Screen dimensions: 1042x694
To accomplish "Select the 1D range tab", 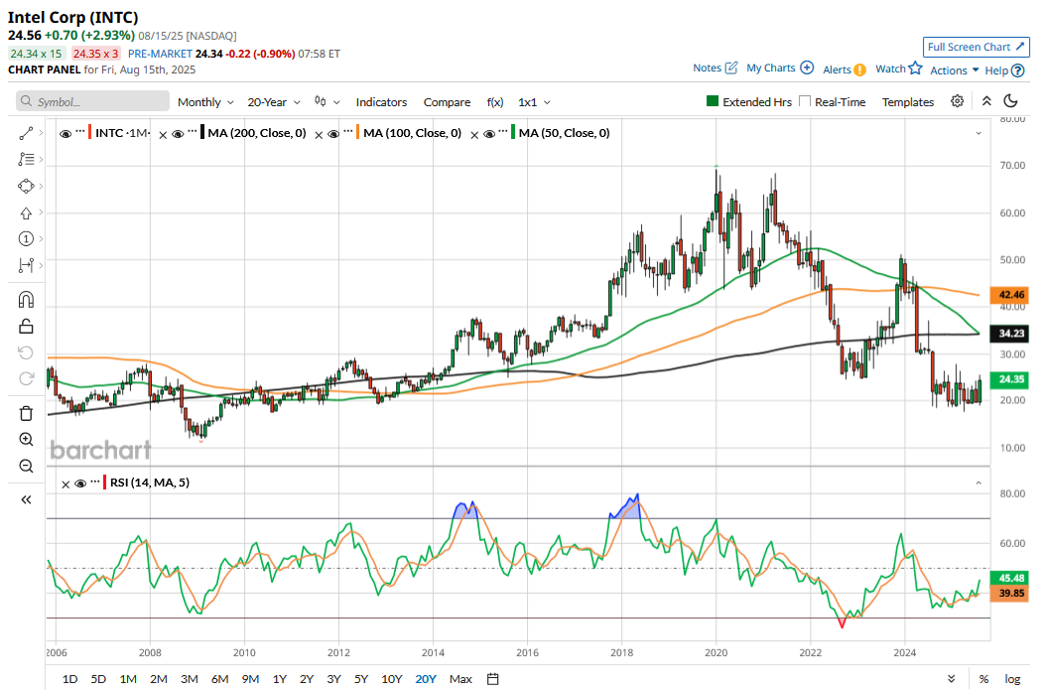I will (x=69, y=679).
